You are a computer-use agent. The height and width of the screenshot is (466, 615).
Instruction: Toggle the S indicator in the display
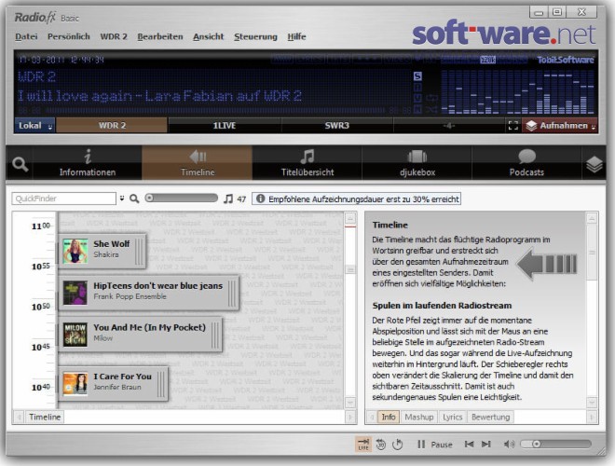[417, 76]
